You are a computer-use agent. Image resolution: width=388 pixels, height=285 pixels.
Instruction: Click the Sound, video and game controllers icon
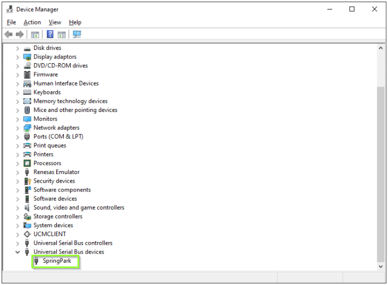[27, 208]
